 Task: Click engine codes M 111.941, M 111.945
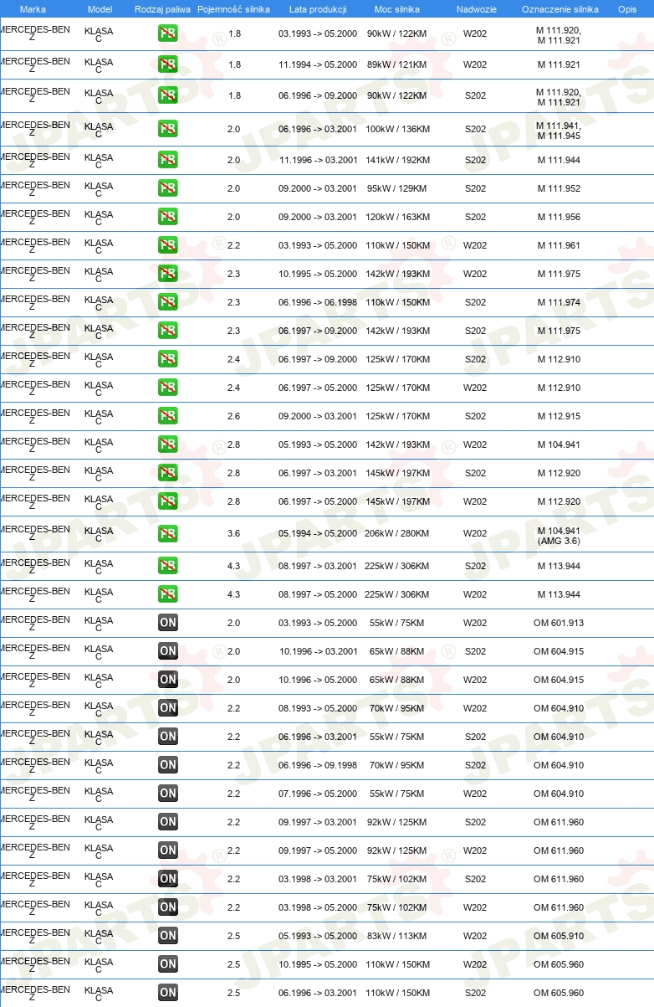[x=559, y=131]
